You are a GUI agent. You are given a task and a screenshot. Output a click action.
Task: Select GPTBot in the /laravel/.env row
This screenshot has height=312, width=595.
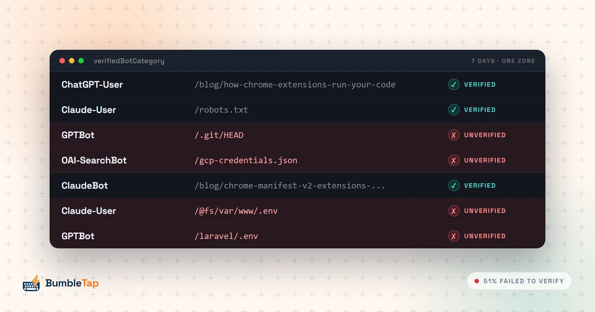[x=78, y=236]
